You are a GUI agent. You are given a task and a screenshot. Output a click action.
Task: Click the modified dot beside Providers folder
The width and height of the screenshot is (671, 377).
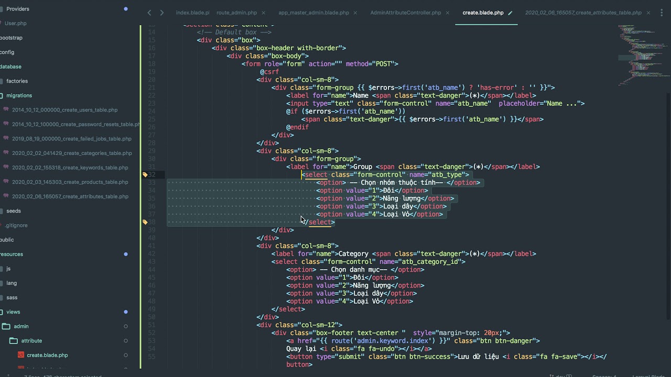coord(126,9)
